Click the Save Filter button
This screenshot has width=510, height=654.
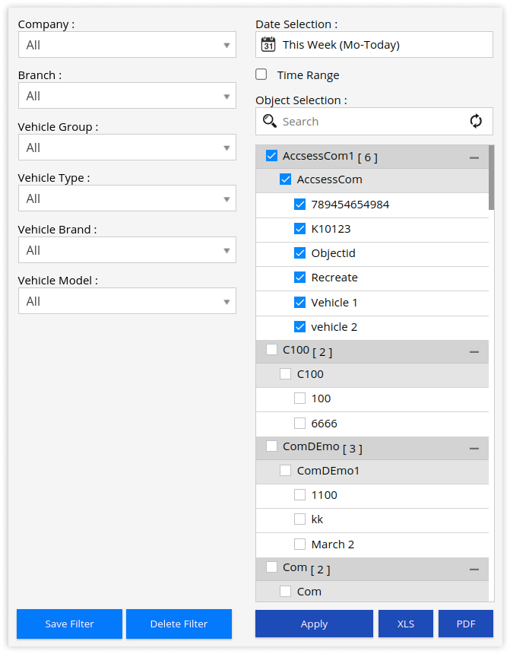click(69, 624)
